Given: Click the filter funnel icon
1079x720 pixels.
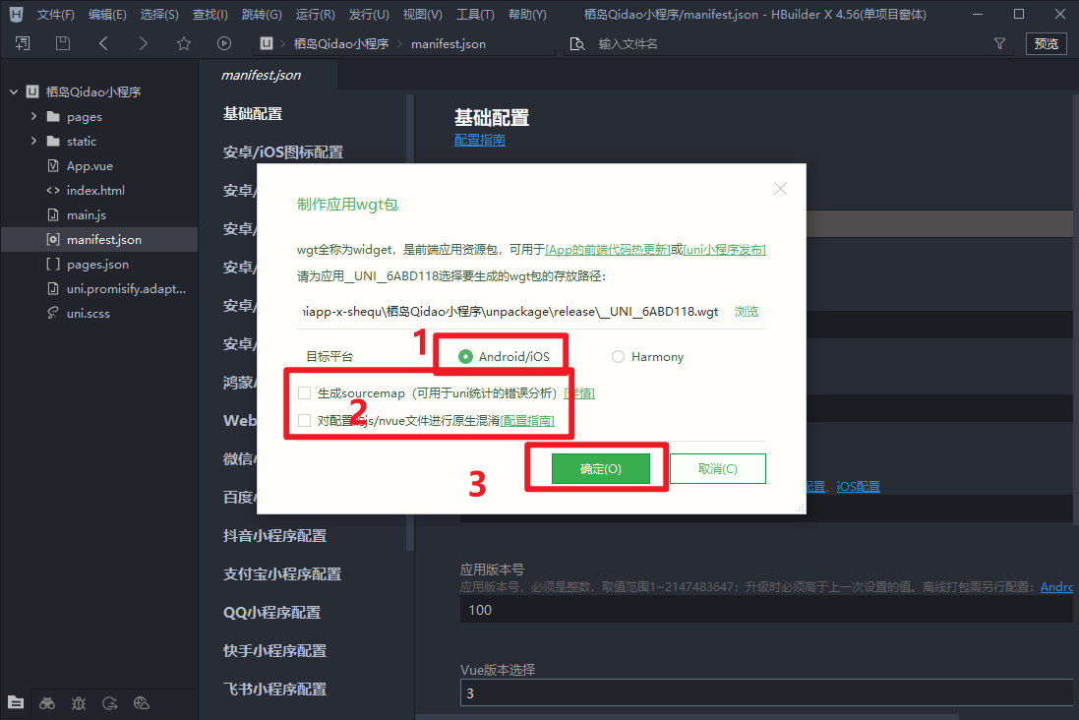Looking at the screenshot, I should 1000,43.
